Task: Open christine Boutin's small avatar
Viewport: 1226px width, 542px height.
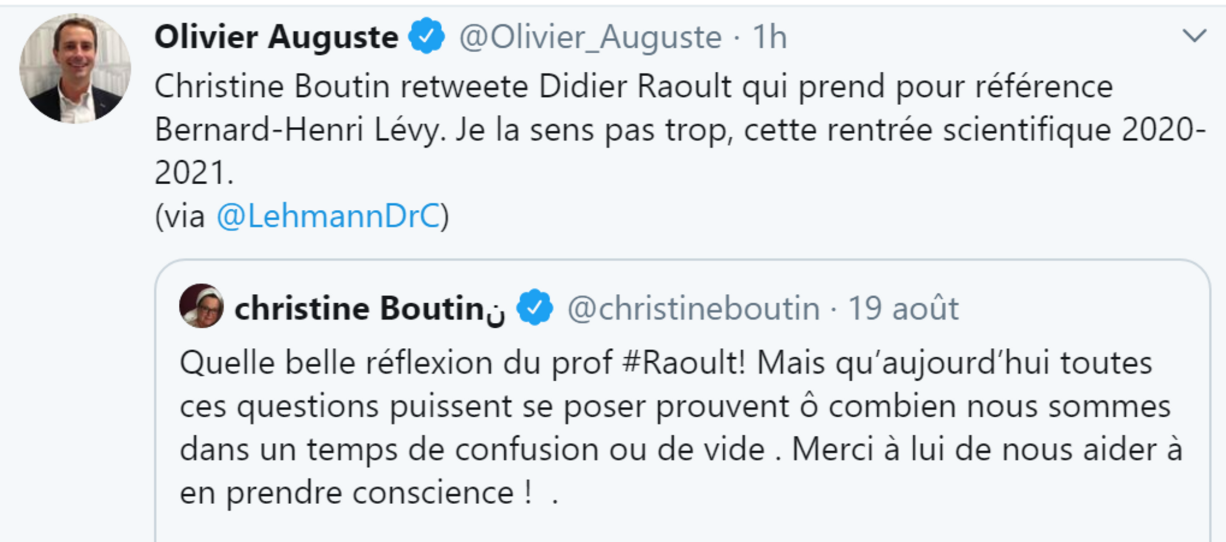Action: coord(201,306)
